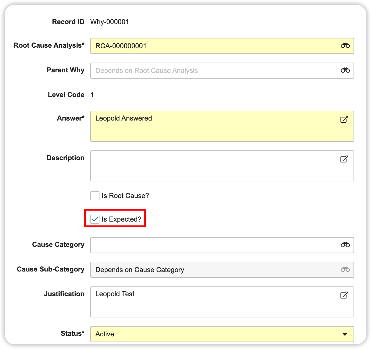Click on the "Leopold Answered" answer text
This screenshot has height=349, width=371.
(124, 118)
